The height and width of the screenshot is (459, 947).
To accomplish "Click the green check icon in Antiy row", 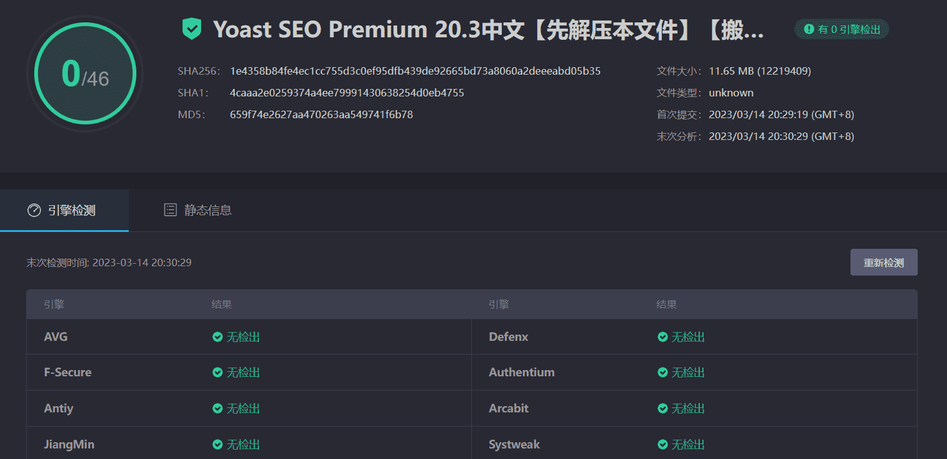I will click(217, 409).
